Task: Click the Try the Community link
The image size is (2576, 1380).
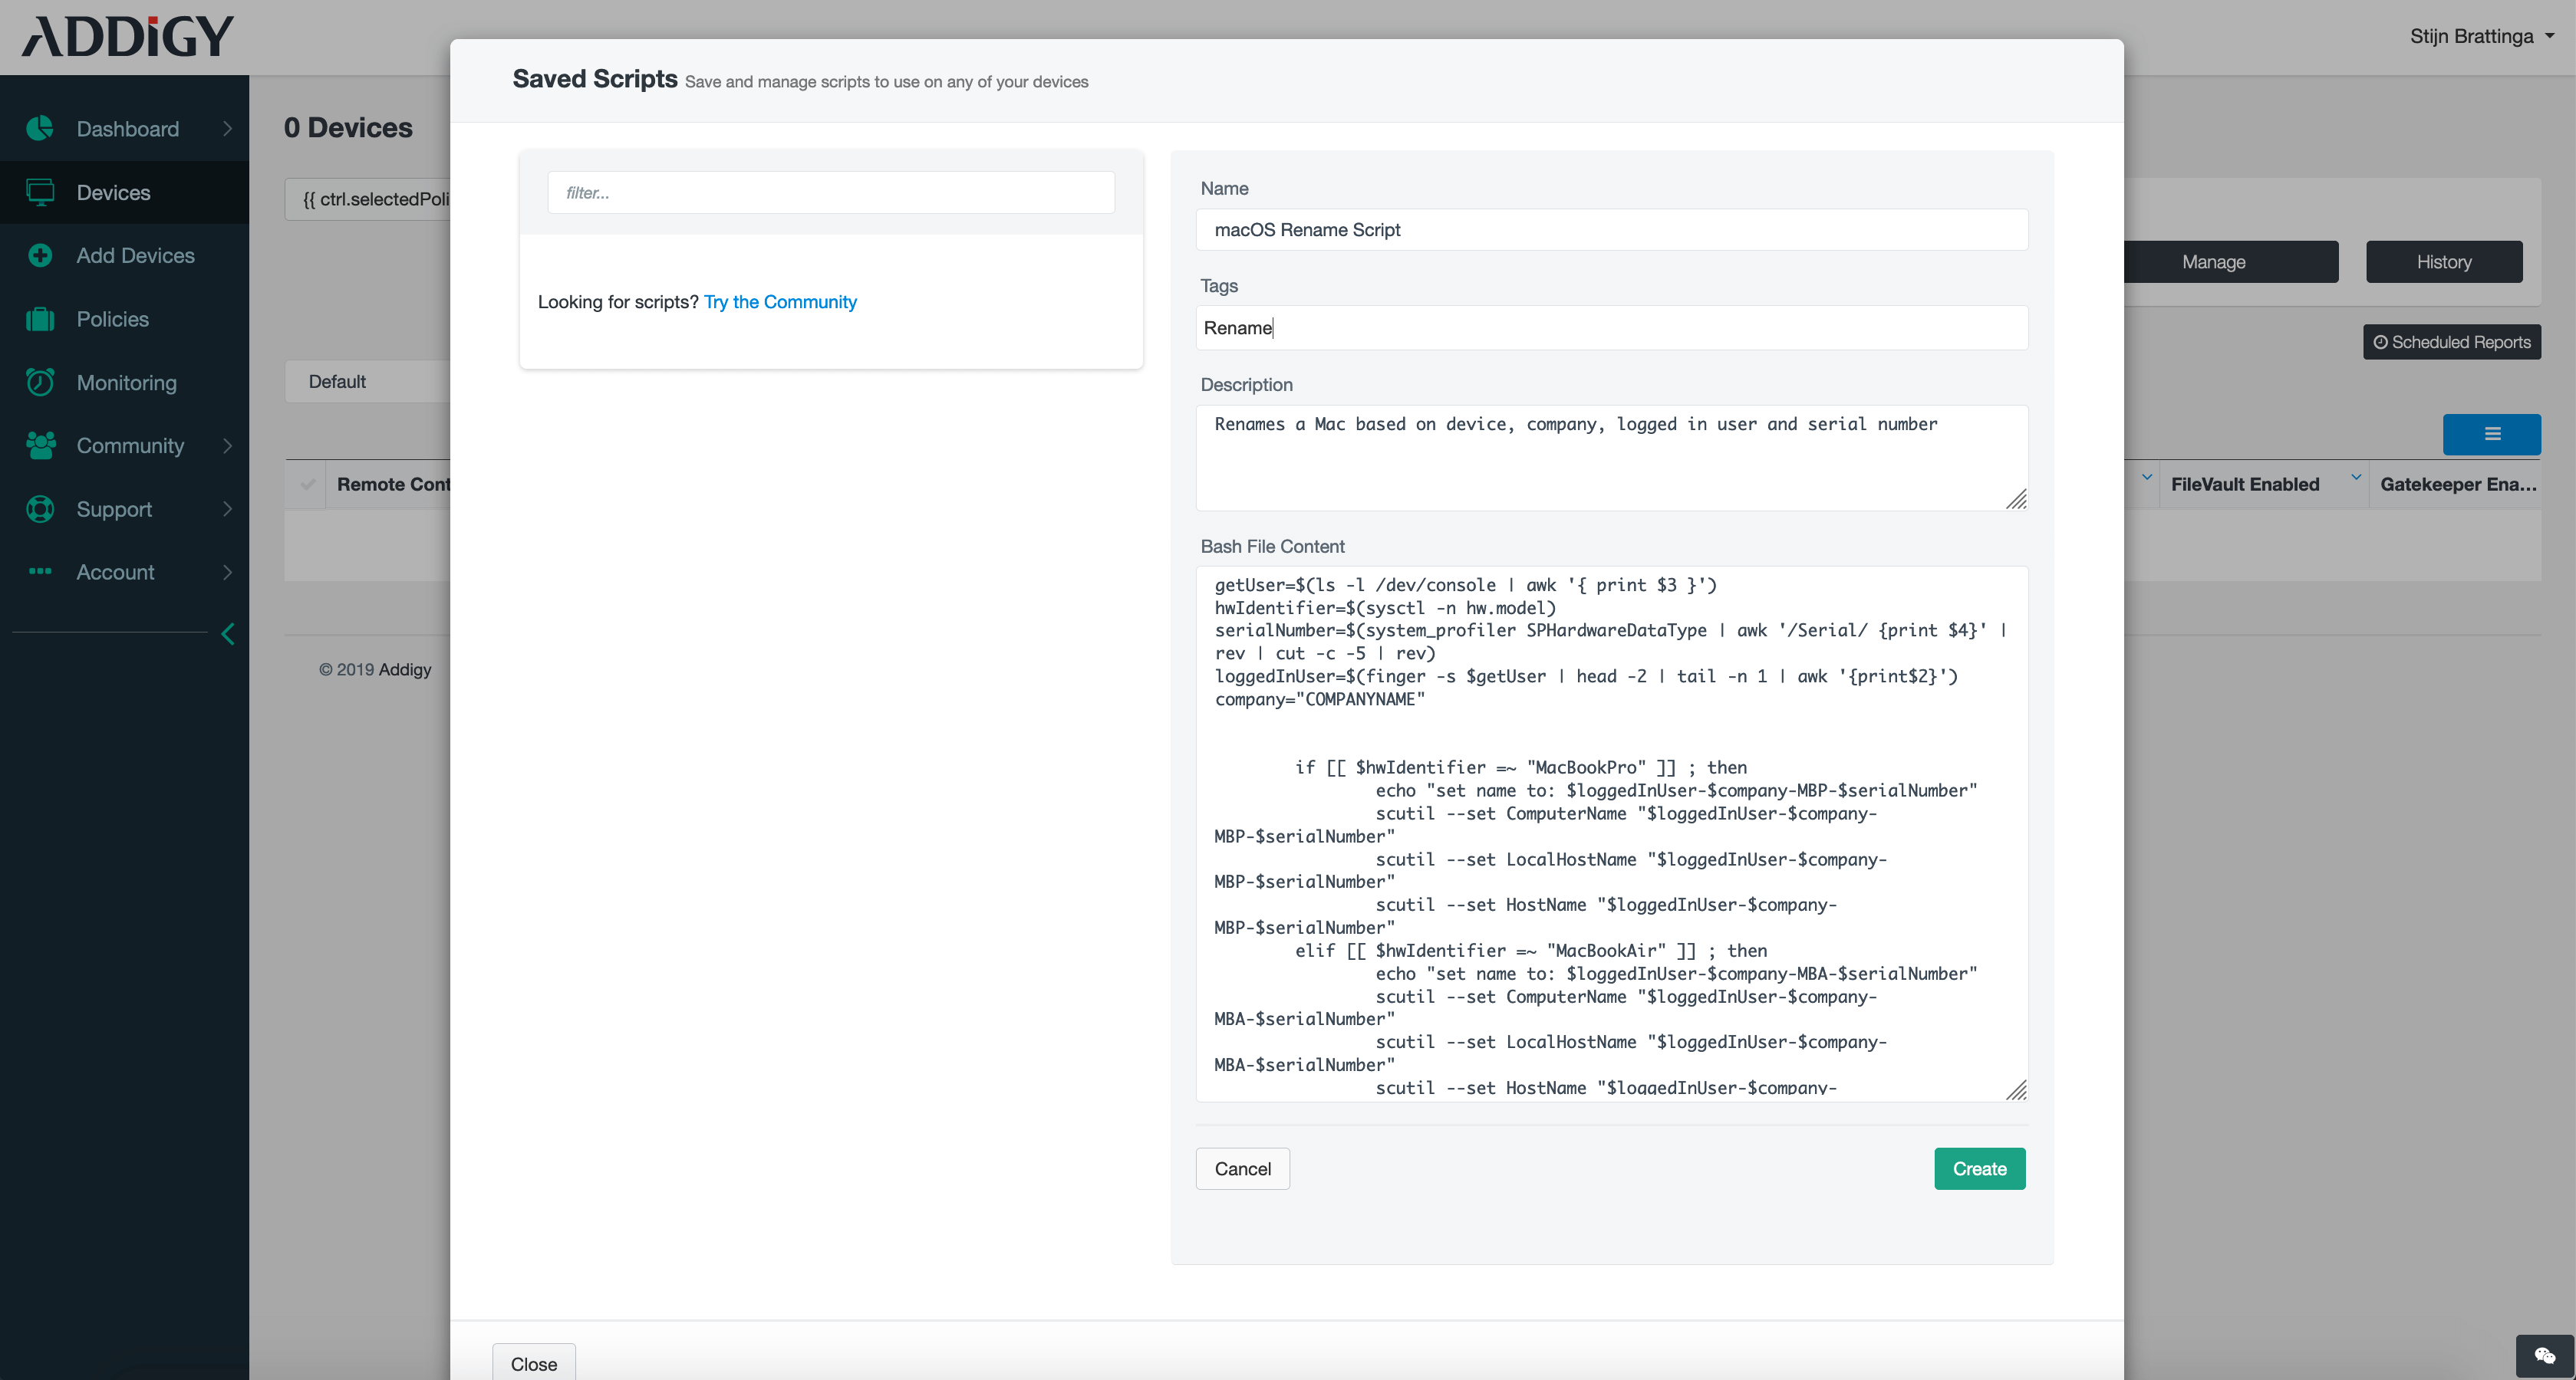Action: tap(780, 302)
